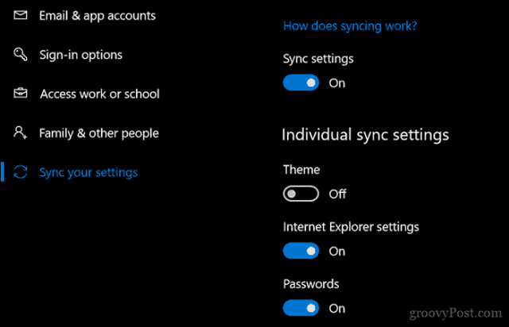This screenshot has width=509, height=327.
Task: Turn off Passwords sync toggle
Action: 301,308
